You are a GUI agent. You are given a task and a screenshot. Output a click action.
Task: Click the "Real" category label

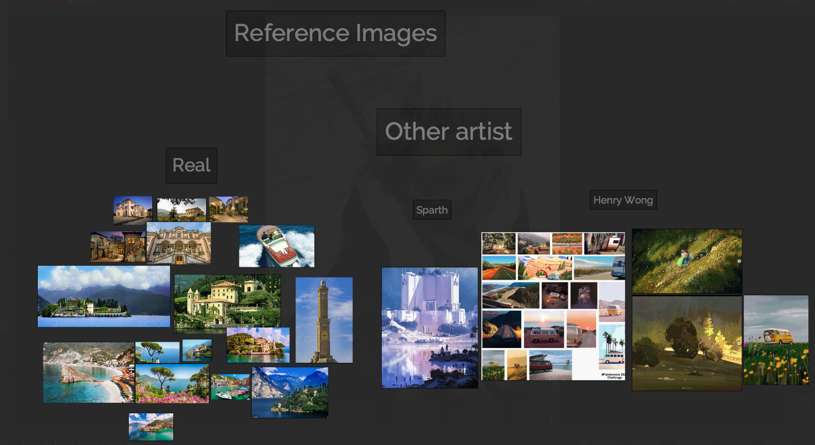(x=191, y=165)
